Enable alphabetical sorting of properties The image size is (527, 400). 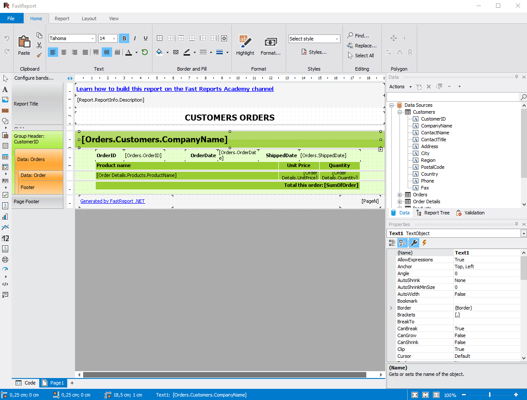(402, 243)
